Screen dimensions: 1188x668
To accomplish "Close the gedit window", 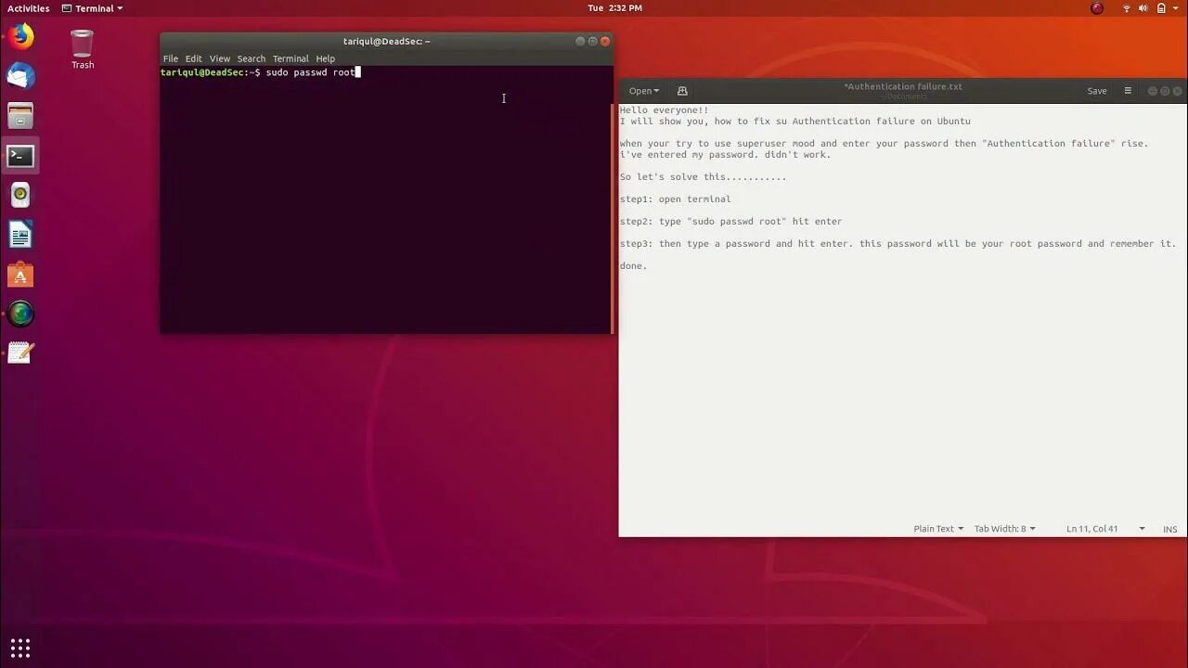I will 1178,91.
